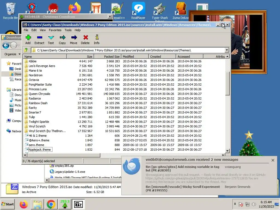
Task: Open the RealPlayer desktop shortcut
Action: pyautogui.click(x=138, y=11)
